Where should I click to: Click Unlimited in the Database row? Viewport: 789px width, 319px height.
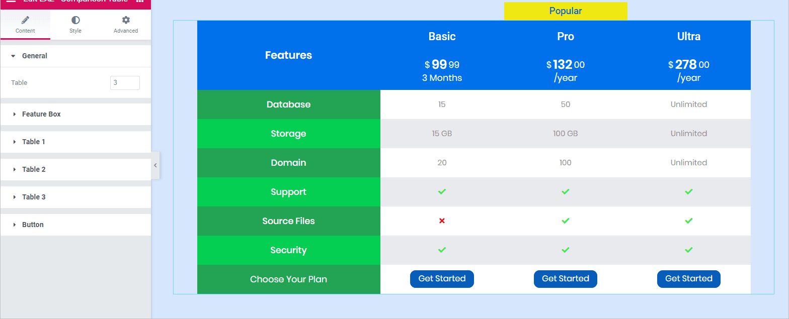pyautogui.click(x=689, y=104)
